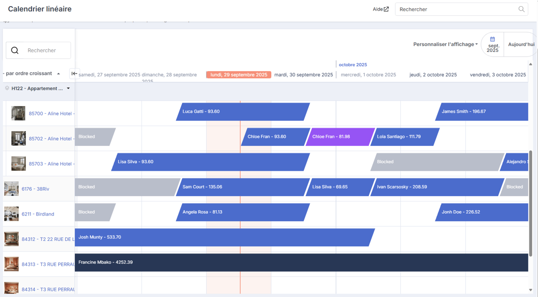Viewport: 538px width, 297px height.
Task: Click thumbnail of listing 85700
Action: point(18,113)
